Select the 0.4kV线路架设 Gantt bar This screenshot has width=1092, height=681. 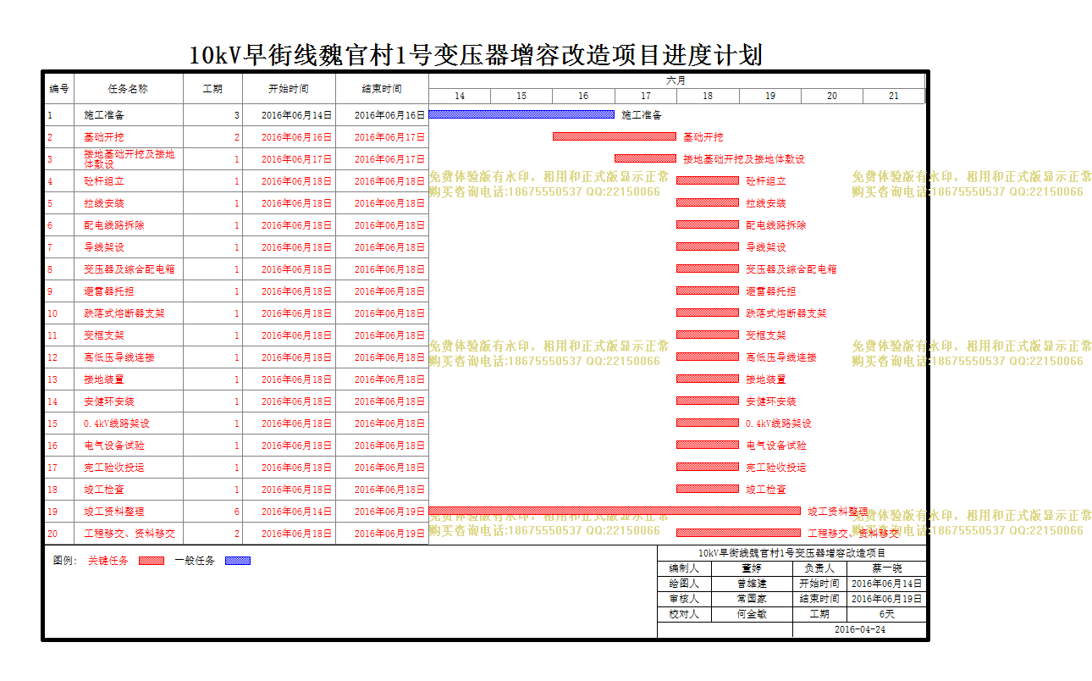click(x=708, y=423)
